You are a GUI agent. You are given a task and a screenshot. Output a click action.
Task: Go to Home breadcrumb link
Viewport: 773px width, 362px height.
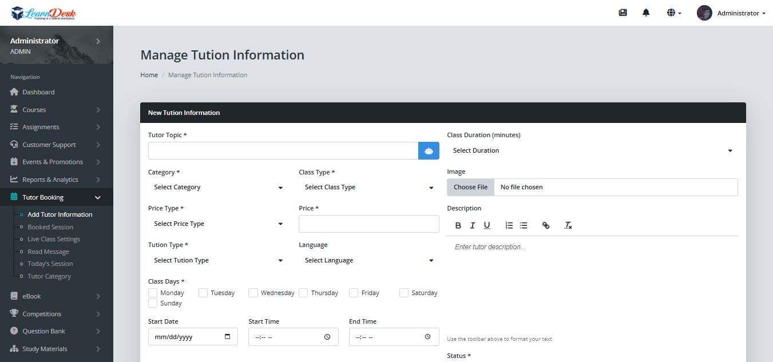click(149, 75)
